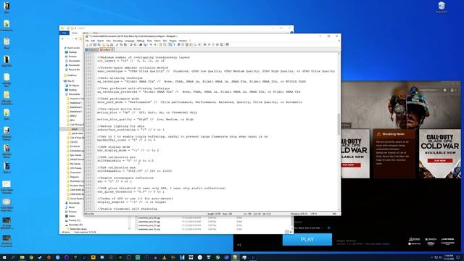Viewport: 464px width, 261px height.
Task: Open the Windows Start menu
Action: coord(4,257)
